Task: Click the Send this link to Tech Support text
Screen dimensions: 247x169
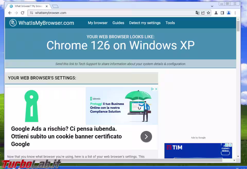Action: point(120,64)
